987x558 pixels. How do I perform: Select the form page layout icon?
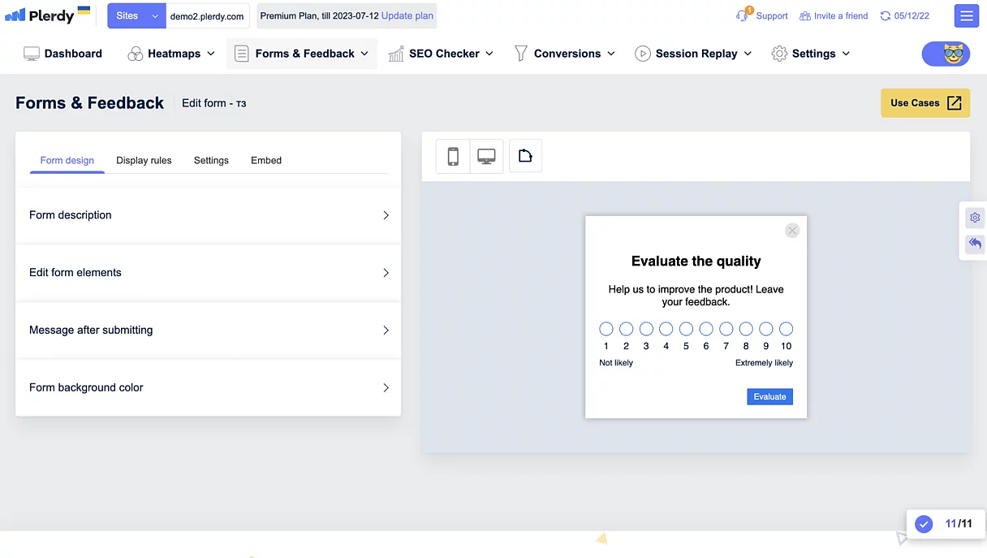pyautogui.click(x=524, y=155)
